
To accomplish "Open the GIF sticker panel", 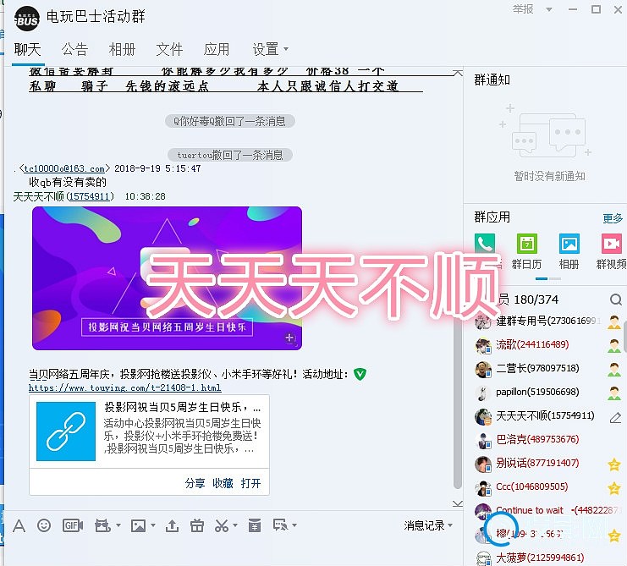I will tap(73, 525).
